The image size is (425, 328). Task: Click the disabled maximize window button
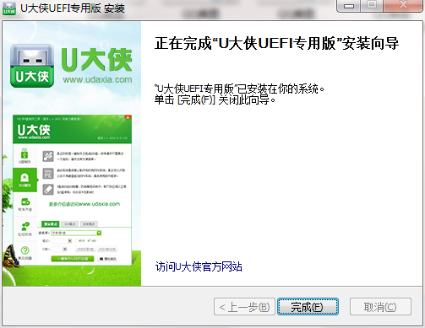click(372, 6)
